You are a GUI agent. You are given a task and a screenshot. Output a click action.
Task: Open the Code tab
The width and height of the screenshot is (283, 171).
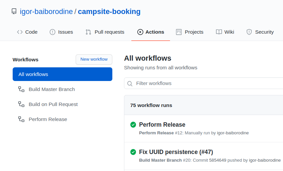point(27,32)
